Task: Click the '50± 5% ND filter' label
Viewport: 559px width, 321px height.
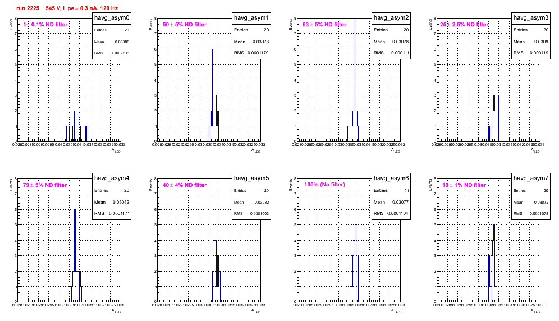Action: click(x=185, y=25)
